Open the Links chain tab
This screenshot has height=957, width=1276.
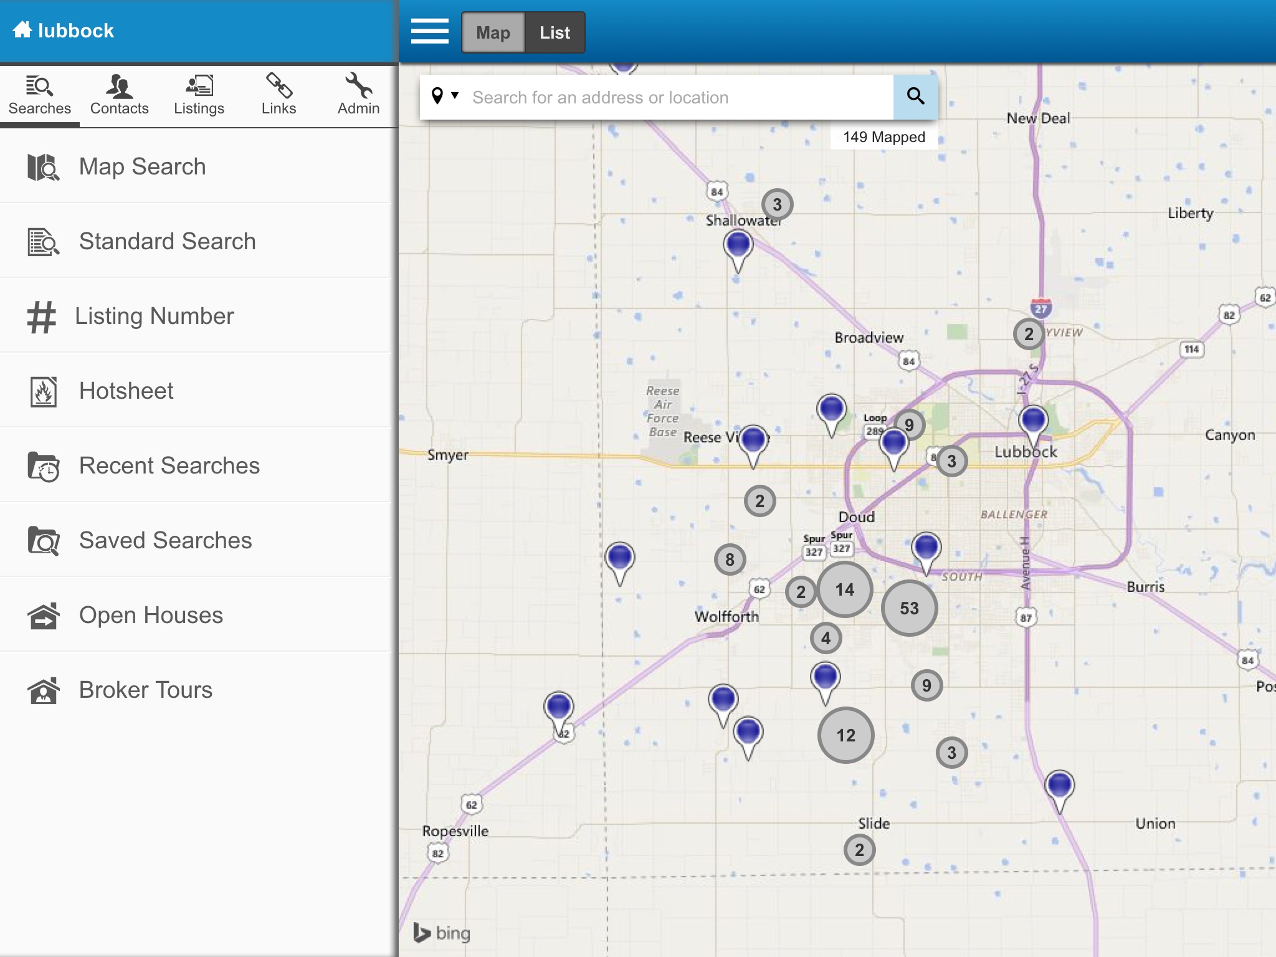click(279, 95)
